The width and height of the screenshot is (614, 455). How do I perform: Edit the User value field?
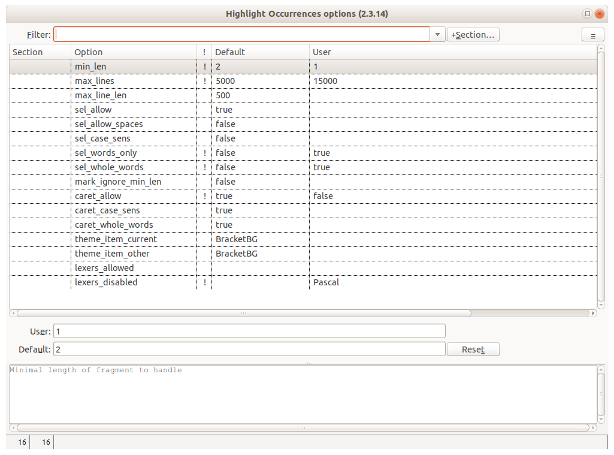tap(249, 331)
